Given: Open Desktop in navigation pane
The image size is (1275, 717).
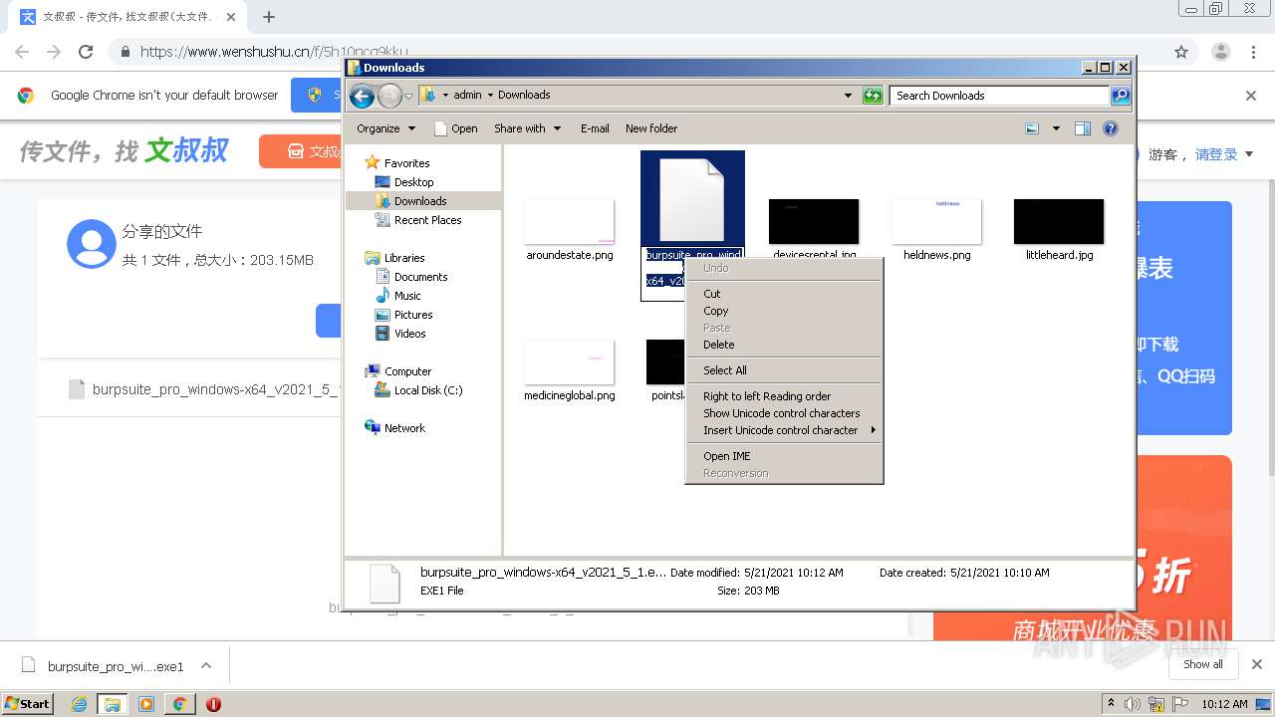Looking at the screenshot, I should click(x=413, y=182).
